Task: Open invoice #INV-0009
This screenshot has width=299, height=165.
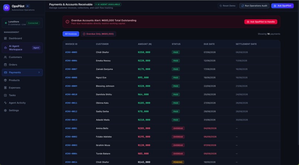Action: (x=71, y=86)
